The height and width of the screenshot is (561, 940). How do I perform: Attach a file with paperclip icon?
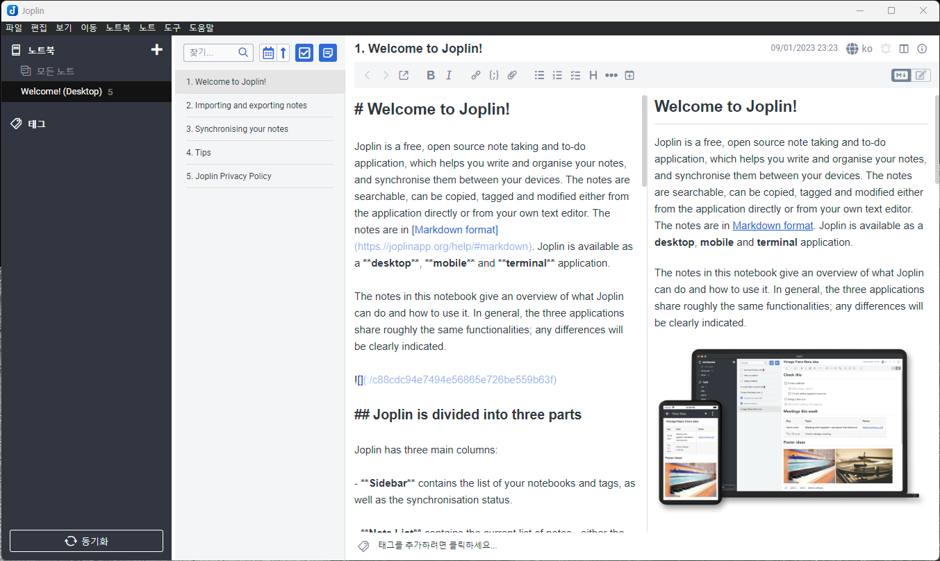pos(512,75)
